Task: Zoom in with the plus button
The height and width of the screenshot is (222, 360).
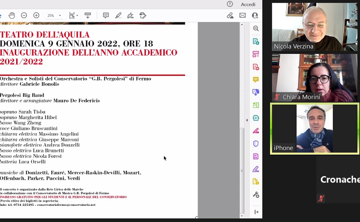Action: pos(36,15)
